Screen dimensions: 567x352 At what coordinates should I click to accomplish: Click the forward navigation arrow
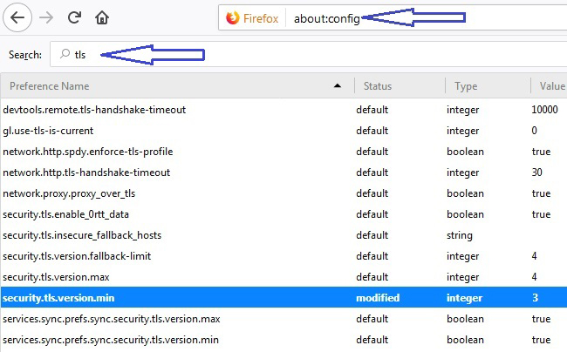[x=46, y=17]
